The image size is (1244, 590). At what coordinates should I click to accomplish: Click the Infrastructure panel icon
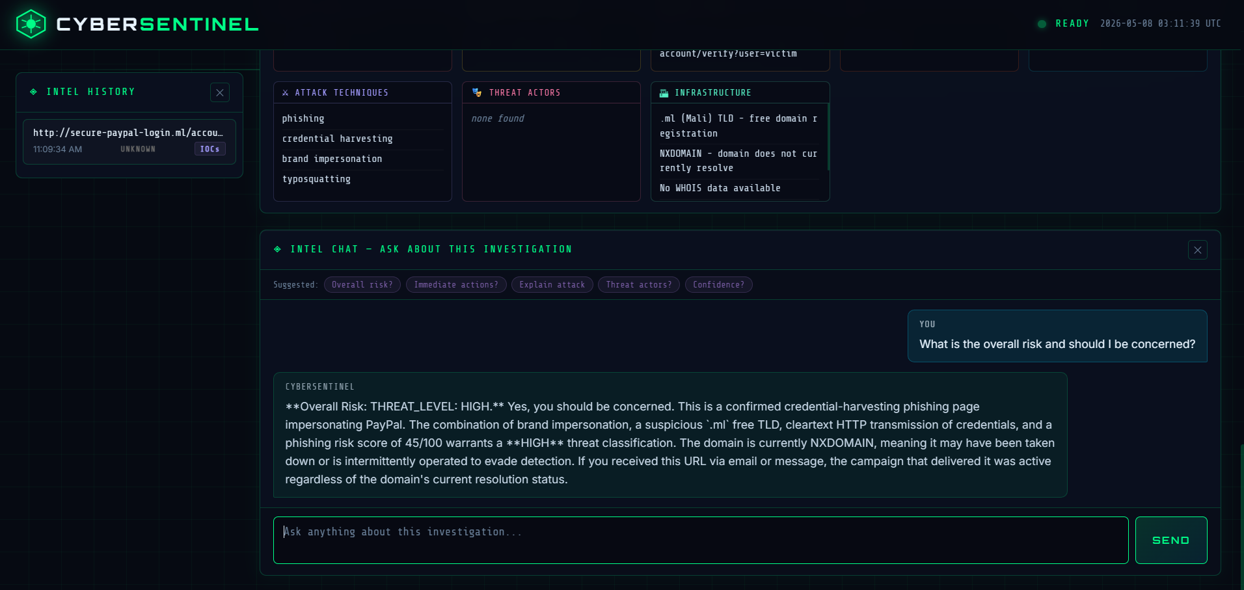coord(664,93)
